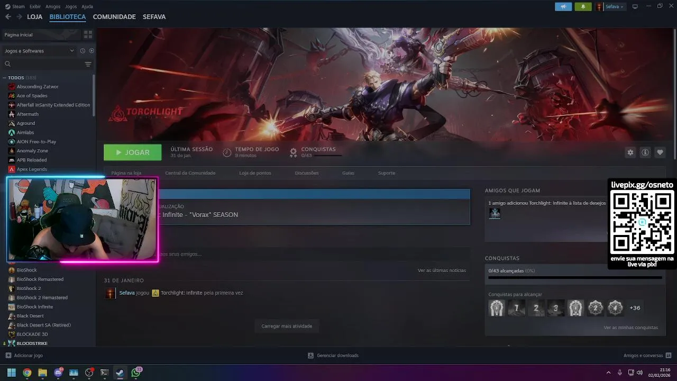677x381 pixels.
Task: Show the +36 remaining achievements
Action: [x=635, y=307]
